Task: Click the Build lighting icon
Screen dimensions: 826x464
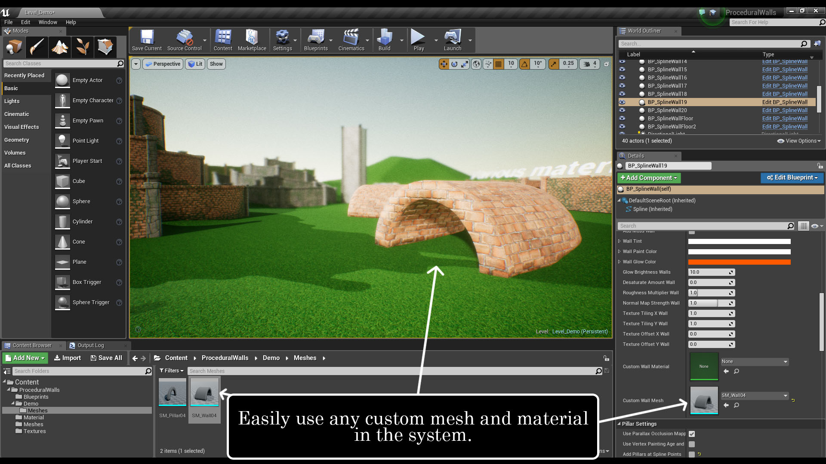Action: pos(385,40)
